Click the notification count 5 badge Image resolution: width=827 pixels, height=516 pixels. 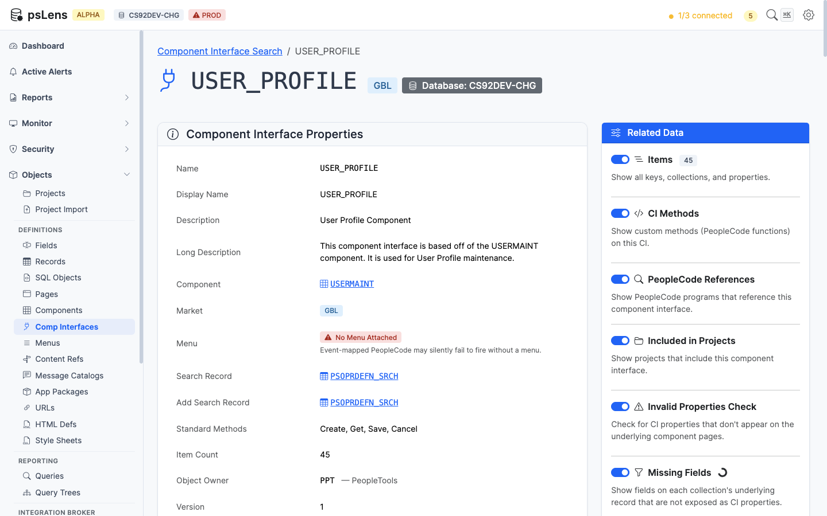coord(750,15)
